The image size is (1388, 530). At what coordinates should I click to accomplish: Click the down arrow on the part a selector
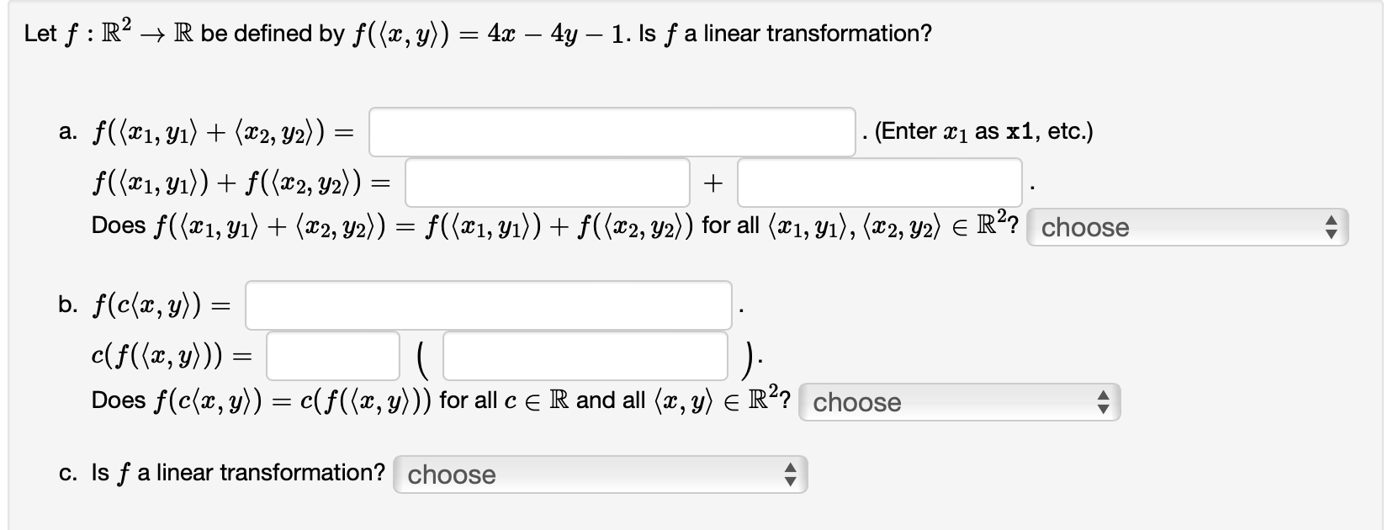pyautogui.click(x=1332, y=234)
